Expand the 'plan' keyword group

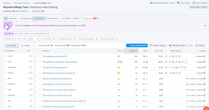(x=6, y=62)
